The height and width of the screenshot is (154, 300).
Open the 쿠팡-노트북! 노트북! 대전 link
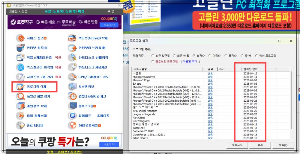(64, 11)
